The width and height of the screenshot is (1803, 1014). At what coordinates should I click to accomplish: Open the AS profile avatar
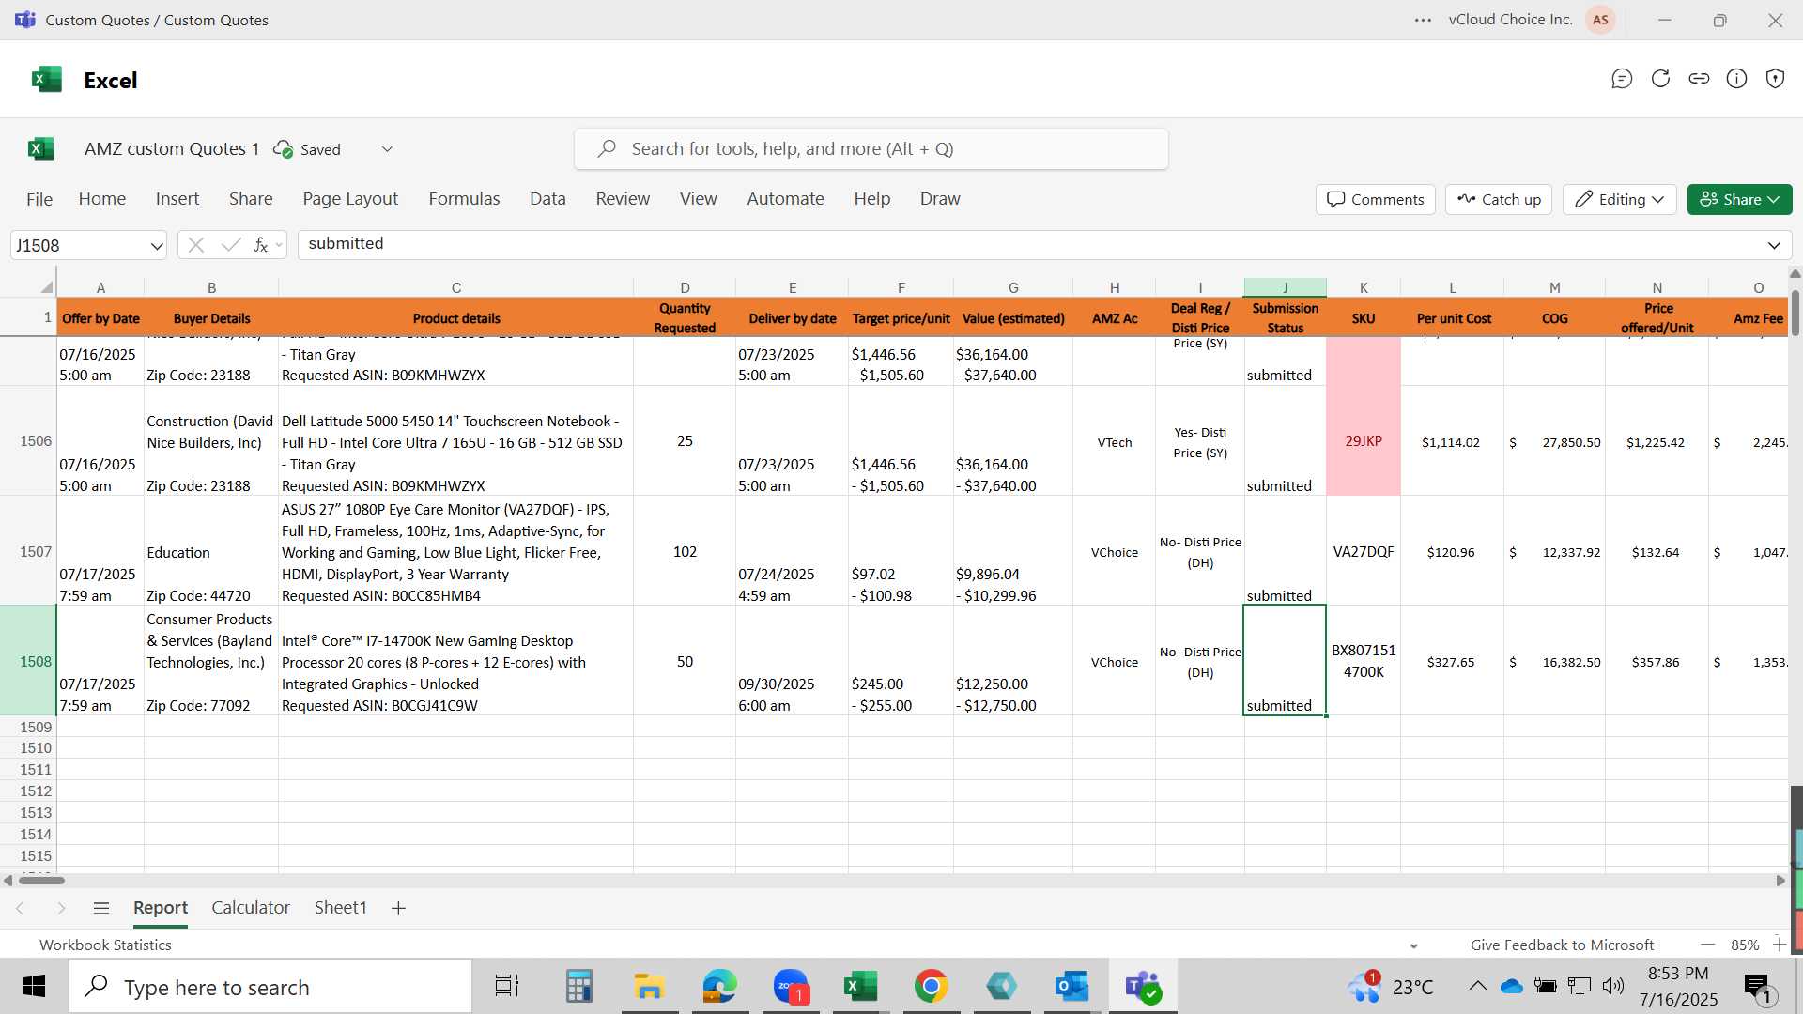1601,20
